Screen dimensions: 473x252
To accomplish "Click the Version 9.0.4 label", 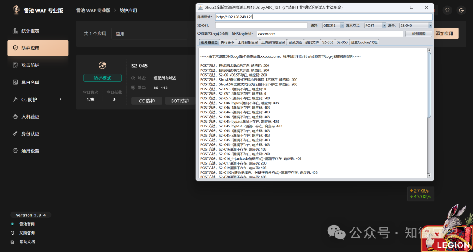I will click(31, 215).
